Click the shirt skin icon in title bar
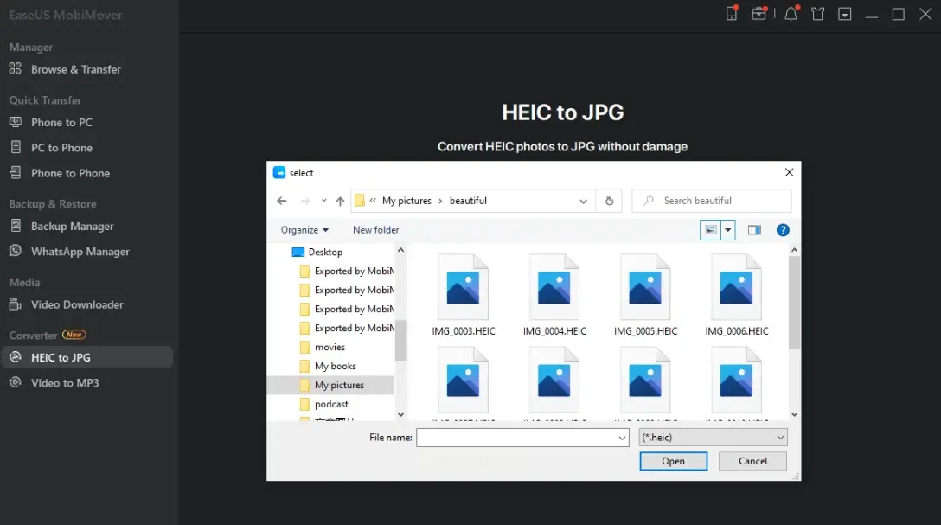The width and height of the screenshot is (941, 525). [x=817, y=14]
